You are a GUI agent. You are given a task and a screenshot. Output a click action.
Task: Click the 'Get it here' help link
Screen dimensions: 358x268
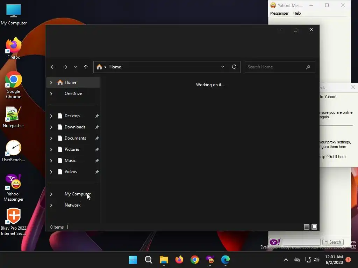(x=337, y=157)
